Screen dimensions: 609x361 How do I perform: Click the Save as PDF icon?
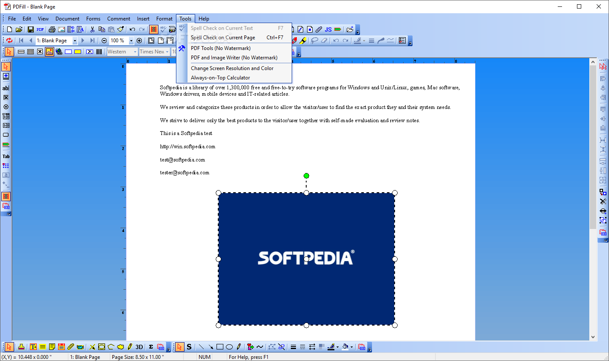point(40,29)
